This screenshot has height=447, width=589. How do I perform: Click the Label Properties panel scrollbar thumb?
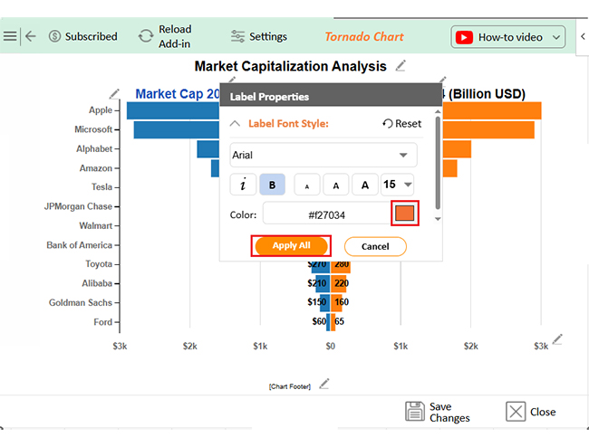438,163
